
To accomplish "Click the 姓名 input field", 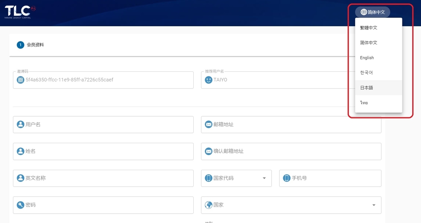I will (103, 151).
